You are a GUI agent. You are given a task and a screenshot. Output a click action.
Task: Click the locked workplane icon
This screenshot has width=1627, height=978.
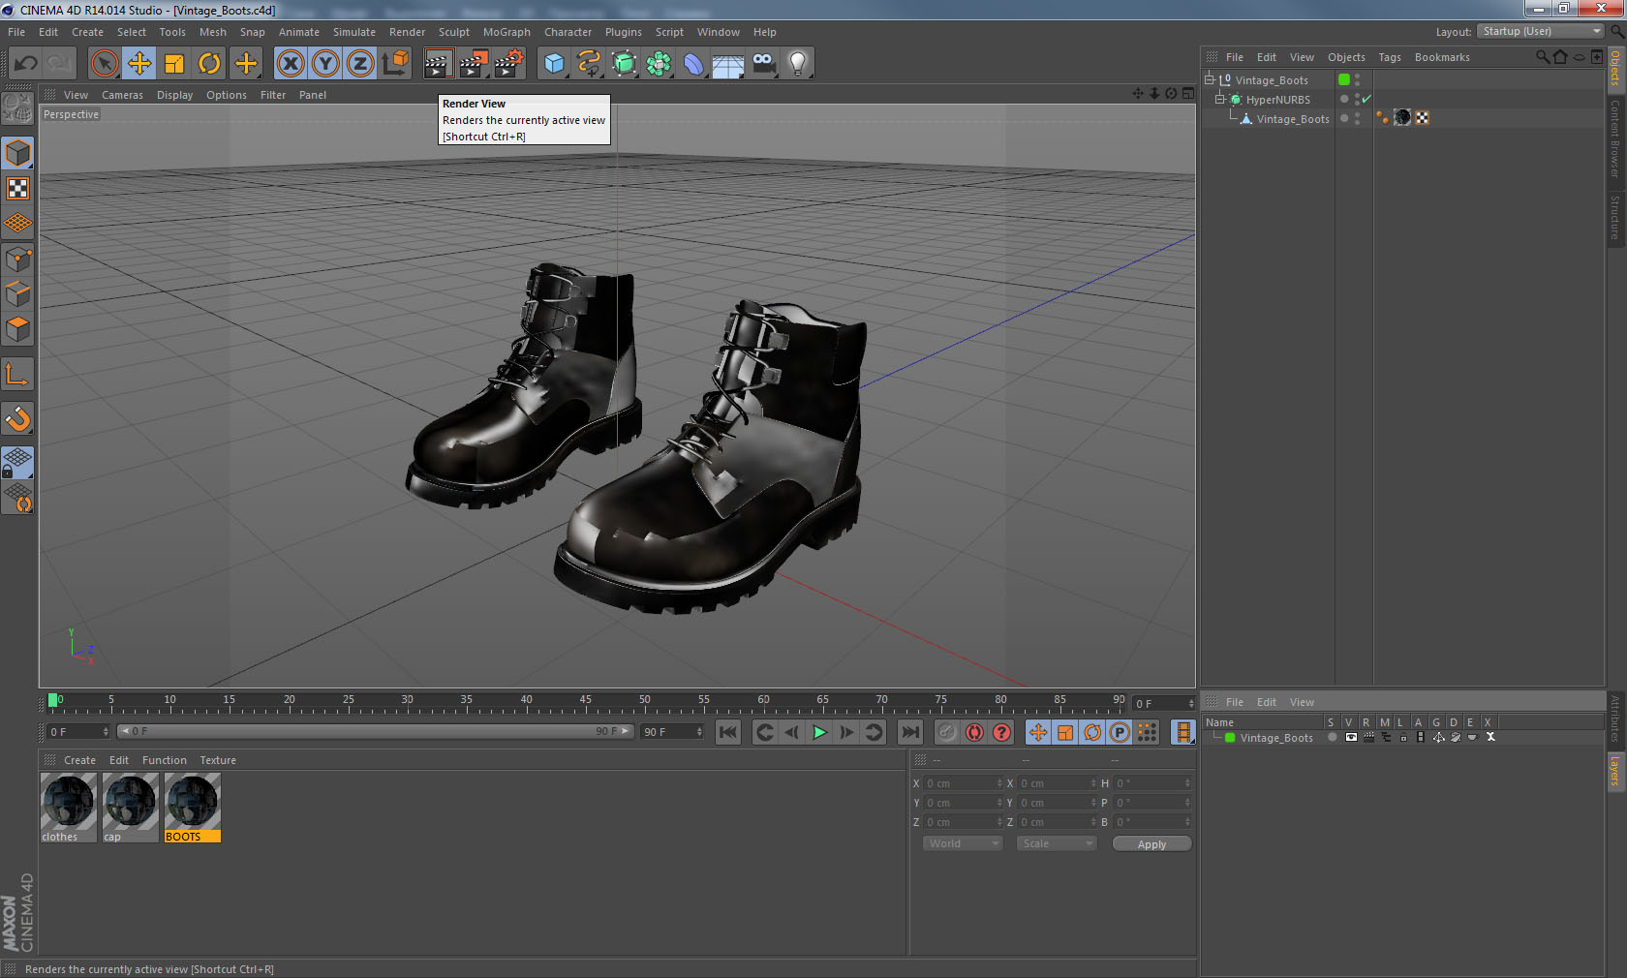point(18,463)
